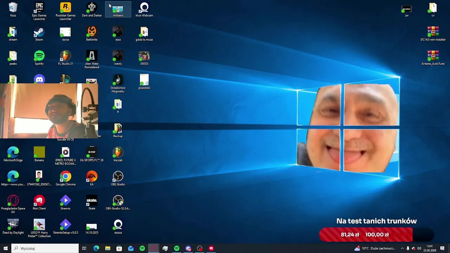Select the StremioSetup-v5.0.5 installer
Screen dimensions: 450x253
click(65, 227)
